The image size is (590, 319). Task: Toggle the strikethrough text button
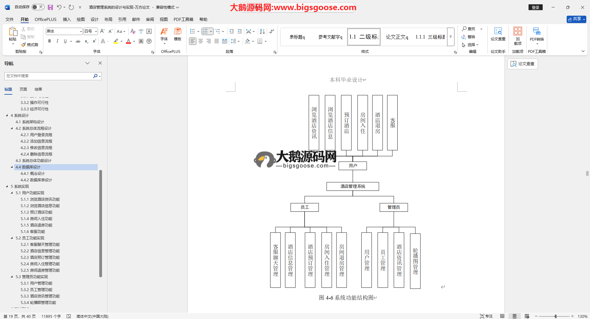(78, 41)
